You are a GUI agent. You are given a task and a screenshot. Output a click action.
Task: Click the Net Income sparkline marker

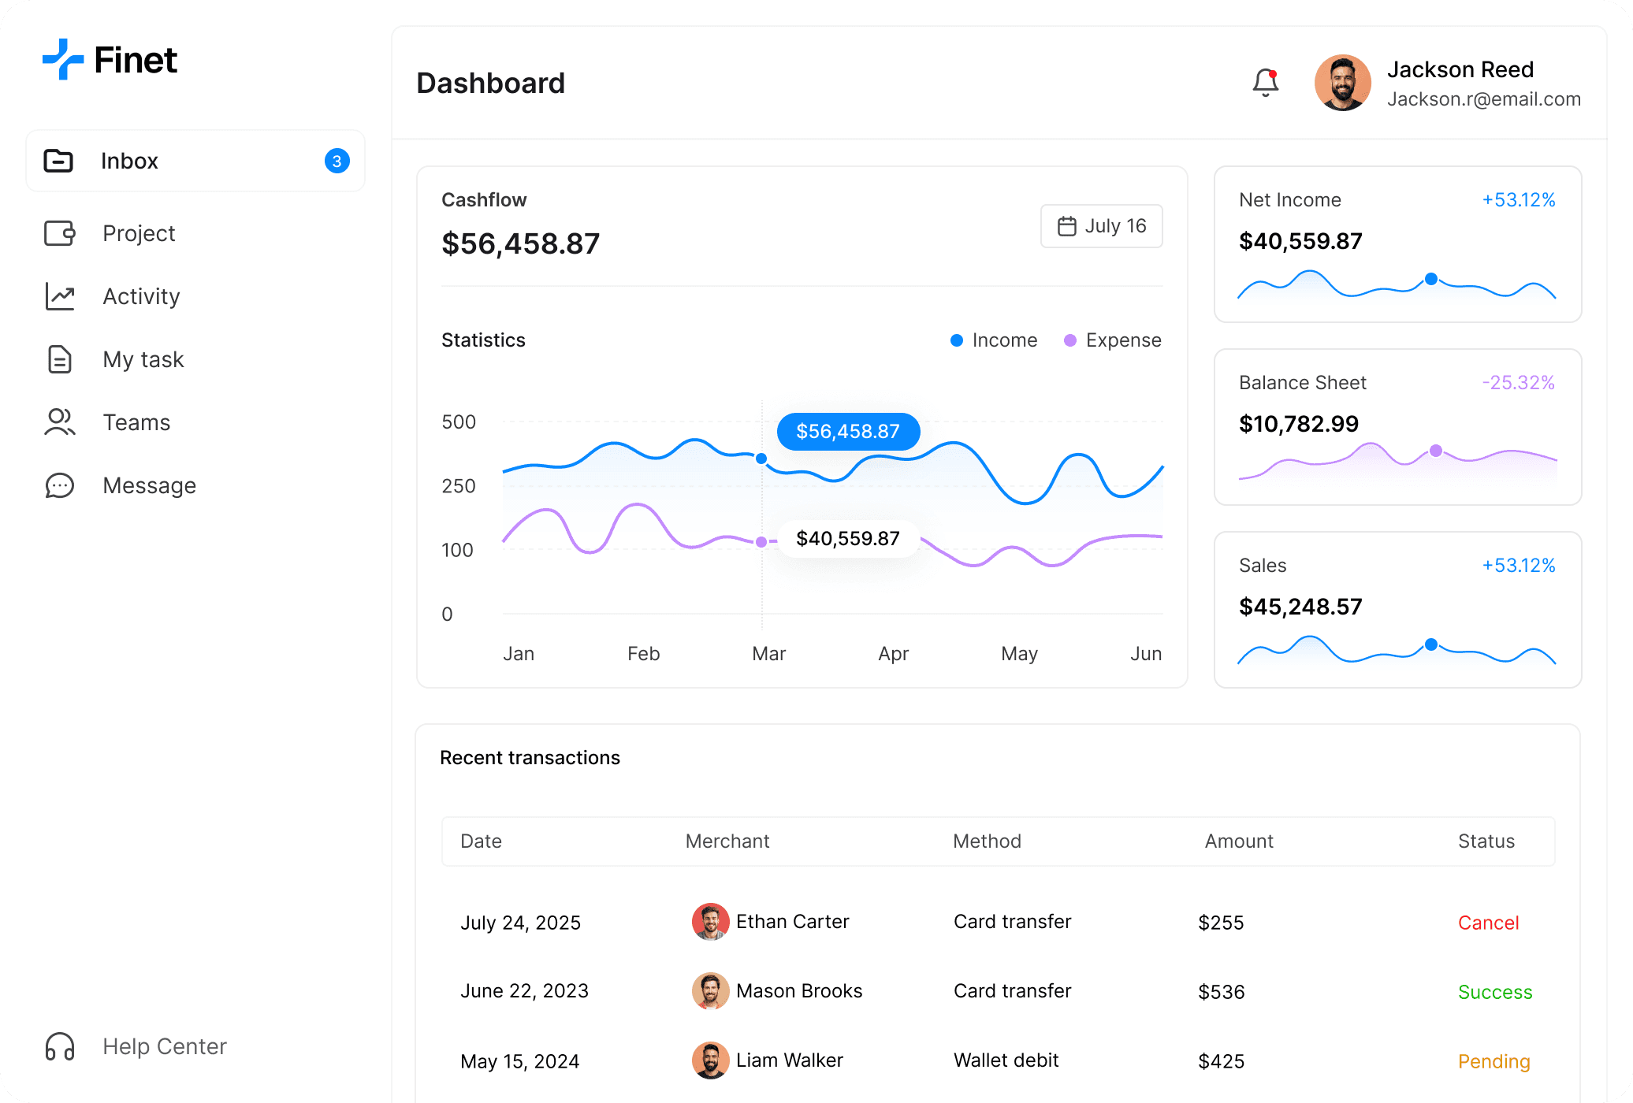coord(1430,278)
